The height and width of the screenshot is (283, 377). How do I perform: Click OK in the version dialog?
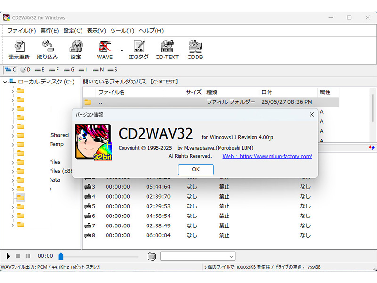click(x=196, y=169)
